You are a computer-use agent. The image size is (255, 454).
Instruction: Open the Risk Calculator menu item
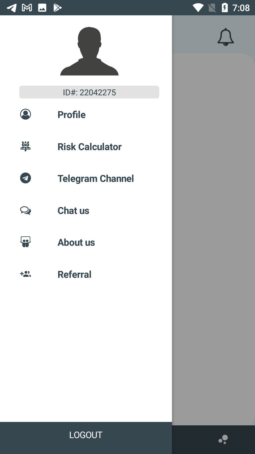[x=90, y=147]
